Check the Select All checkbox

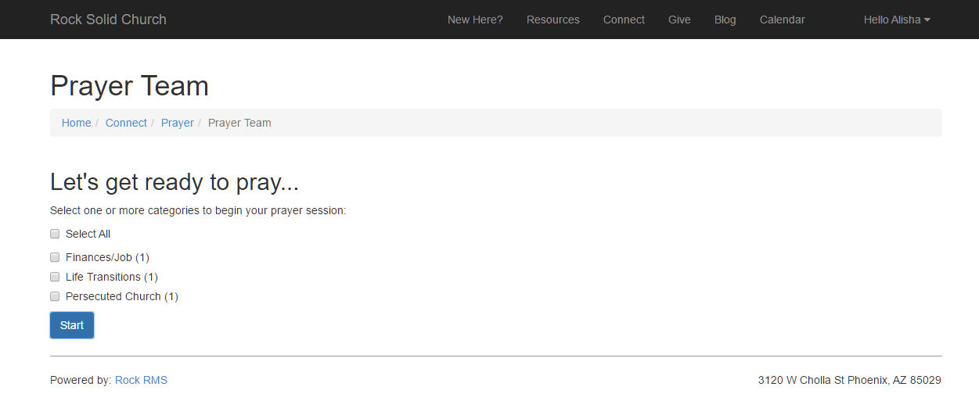point(55,234)
